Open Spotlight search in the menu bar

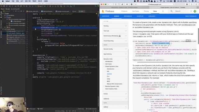[x=189, y=1]
